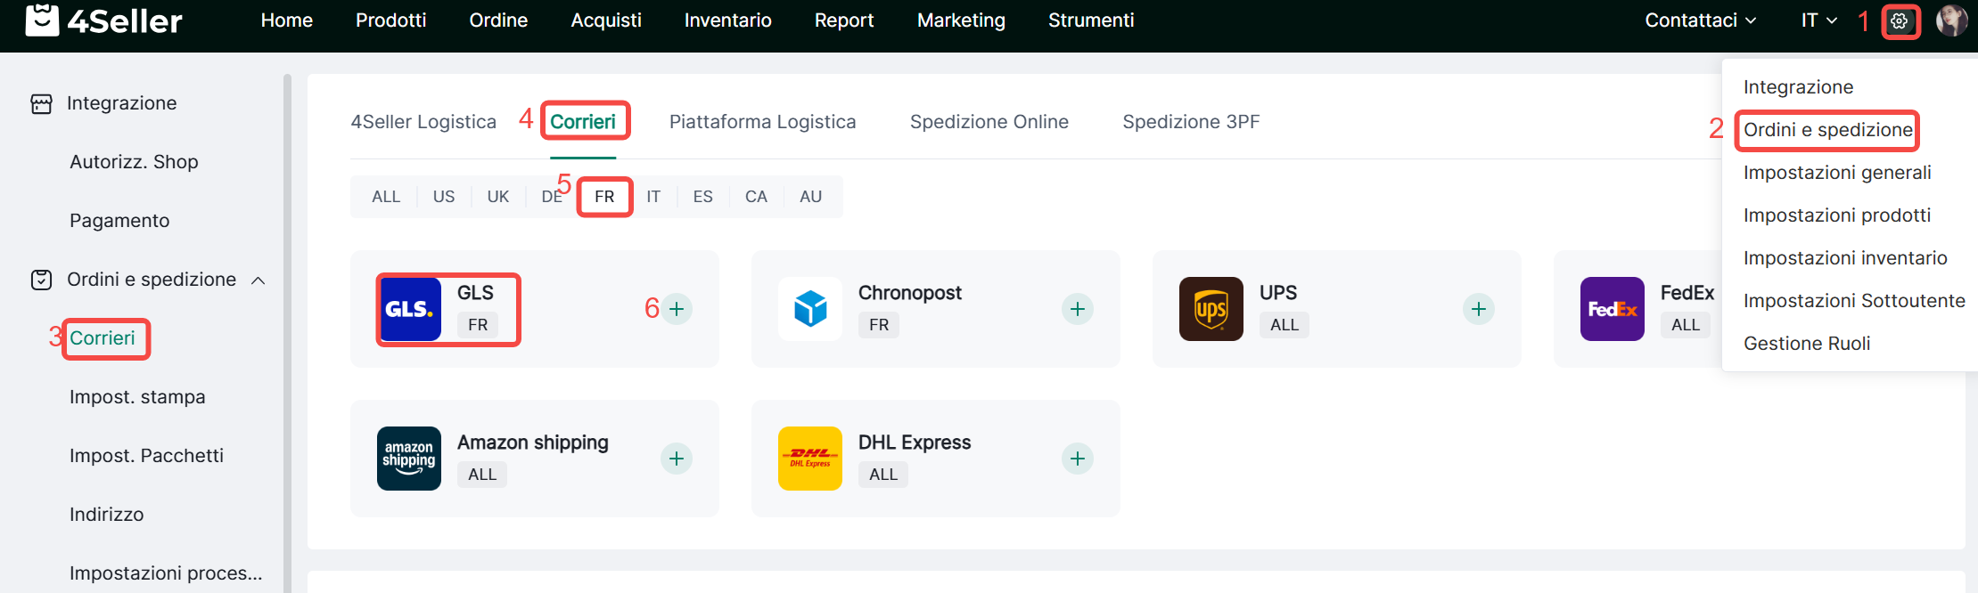1978x593 pixels.
Task: Select the FR country filter
Action: pos(604,197)
